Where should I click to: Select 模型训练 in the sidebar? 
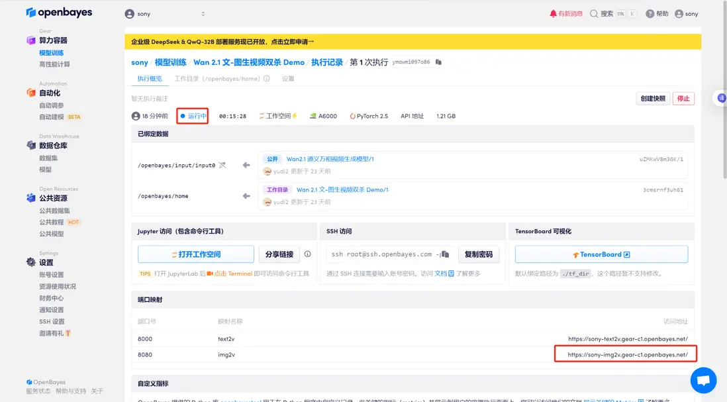click(x=52, y=53)
